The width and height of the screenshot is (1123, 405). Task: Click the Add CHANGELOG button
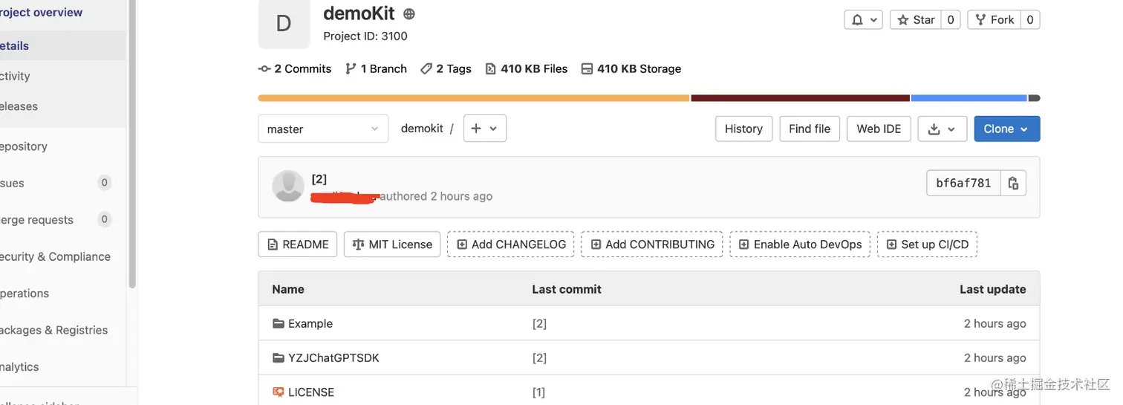(510, 244)
